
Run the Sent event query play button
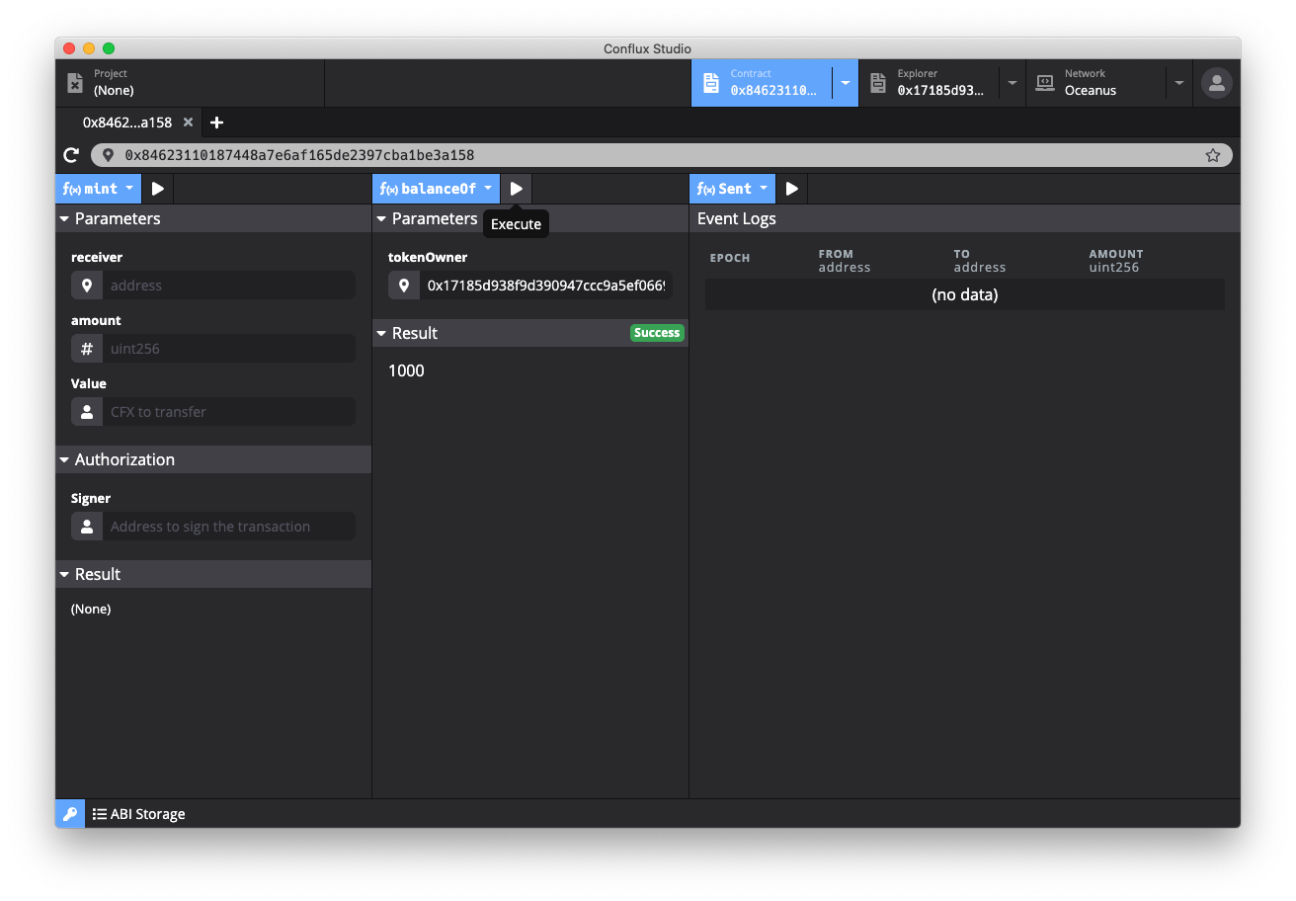point(792,189)
